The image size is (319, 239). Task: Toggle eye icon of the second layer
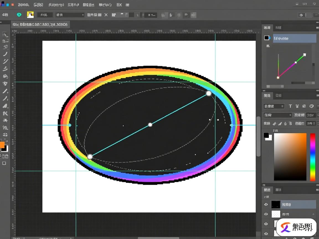point(266,214)
